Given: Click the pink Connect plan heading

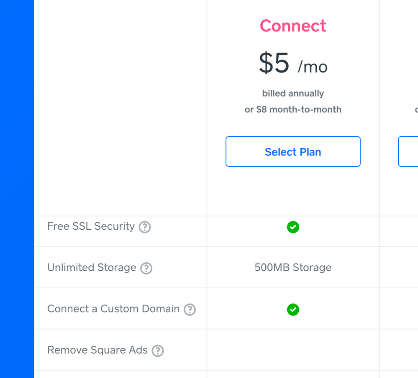Looking at the screenshot, I should point(293,26).
